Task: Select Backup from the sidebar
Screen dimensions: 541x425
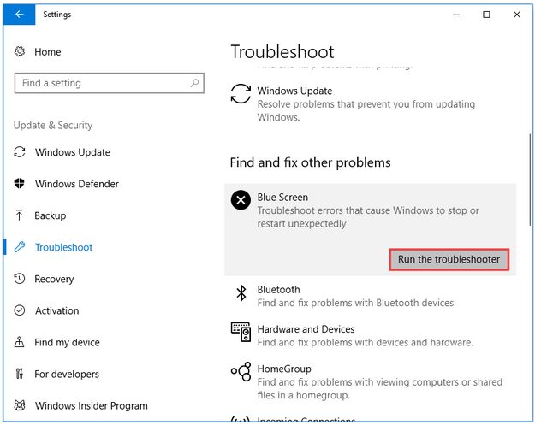Action: pos(50,215)
